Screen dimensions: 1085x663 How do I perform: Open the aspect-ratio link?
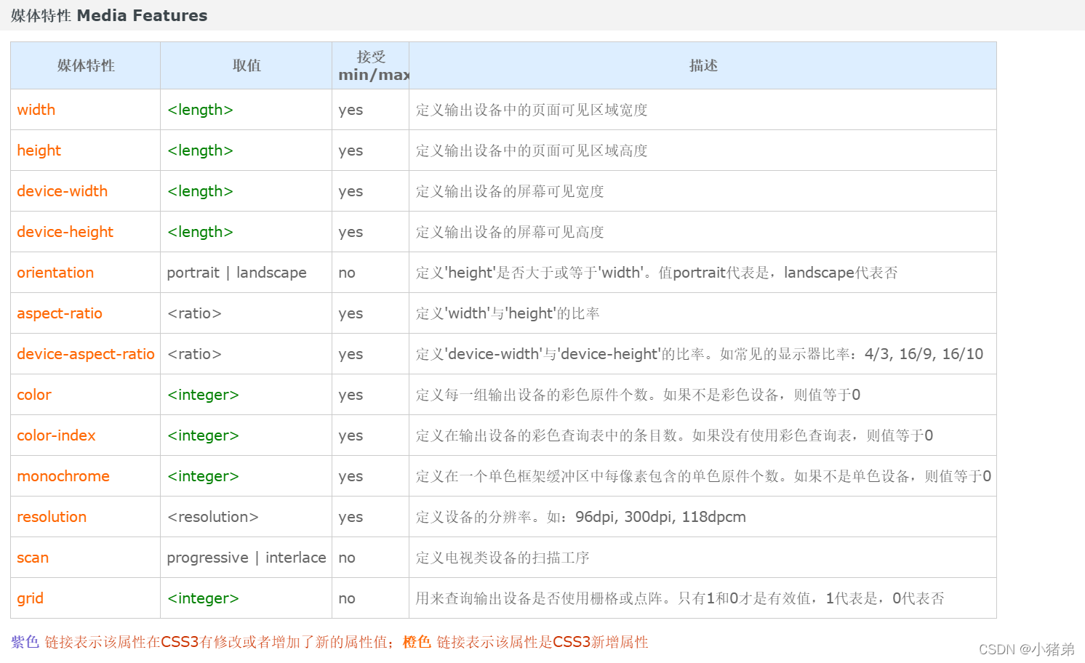coord(60,313)
